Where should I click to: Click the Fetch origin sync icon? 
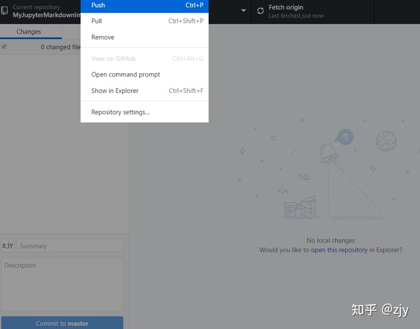[x=260, y=10]
